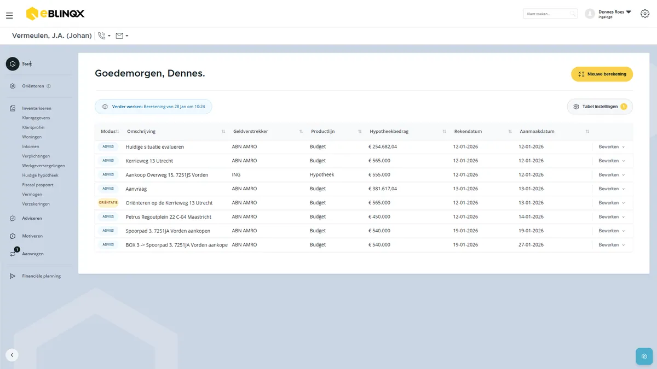Continue with Verder werken: Berekening van 28 Jan
This screenshot has width=657, height=369.
pos(153,107)
